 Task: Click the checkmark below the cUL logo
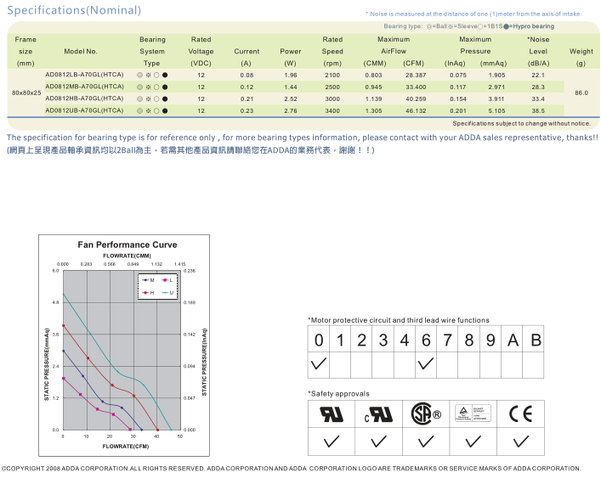coord(378,441)
